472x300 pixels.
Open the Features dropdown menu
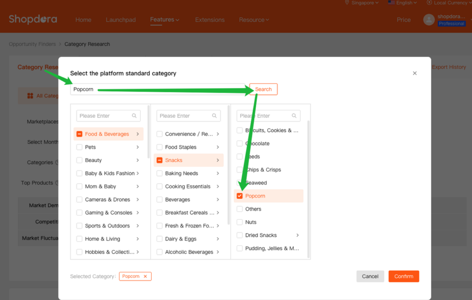pyautogui.click(x=165, y=19)
